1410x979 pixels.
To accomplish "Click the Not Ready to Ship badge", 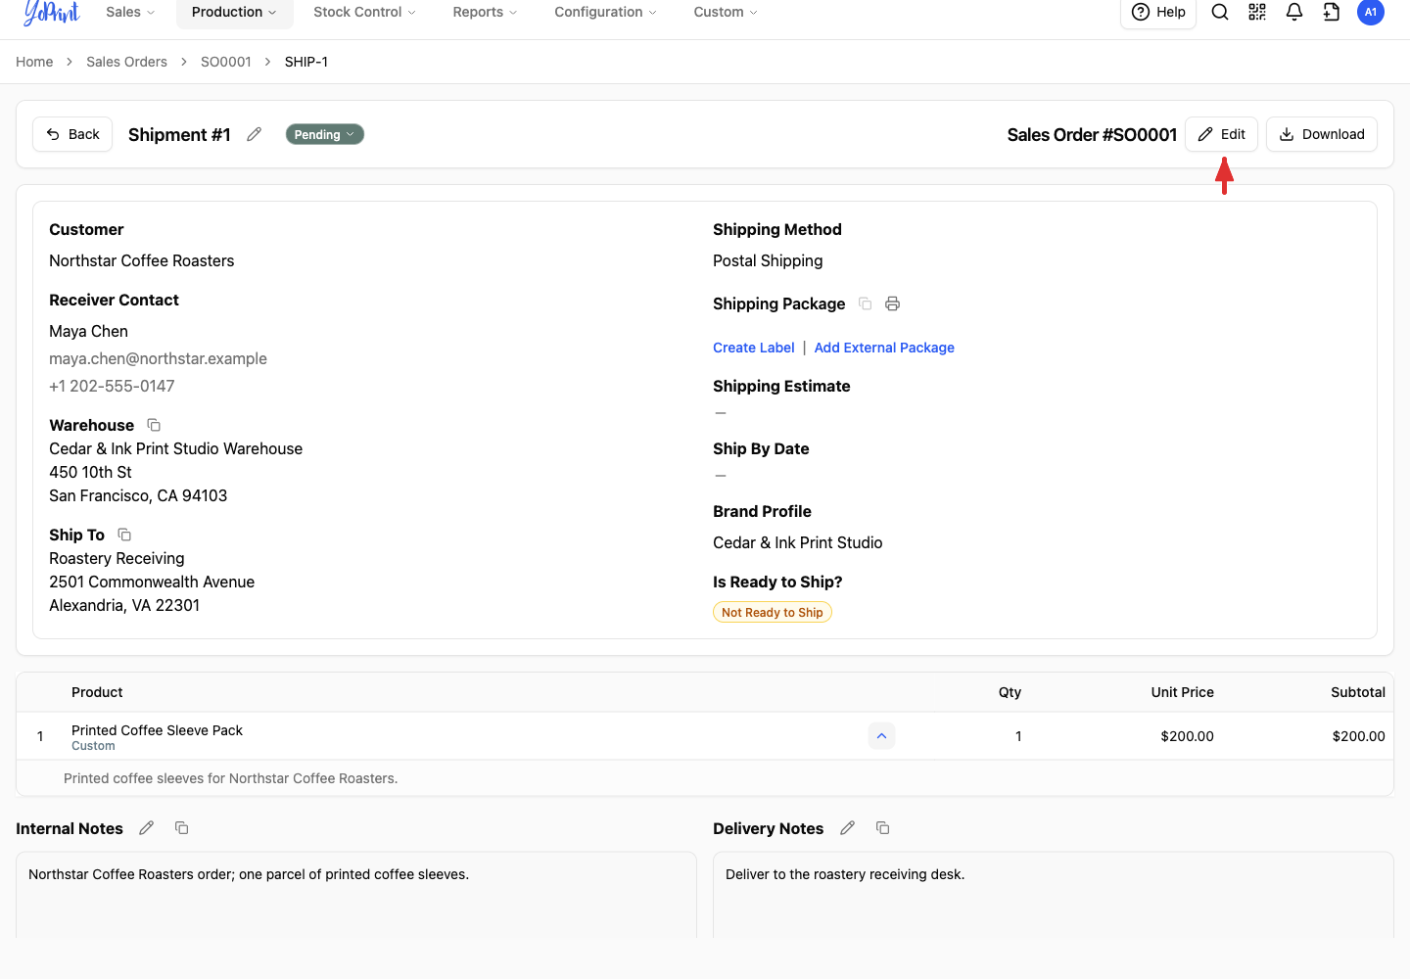I will [773, 613].
